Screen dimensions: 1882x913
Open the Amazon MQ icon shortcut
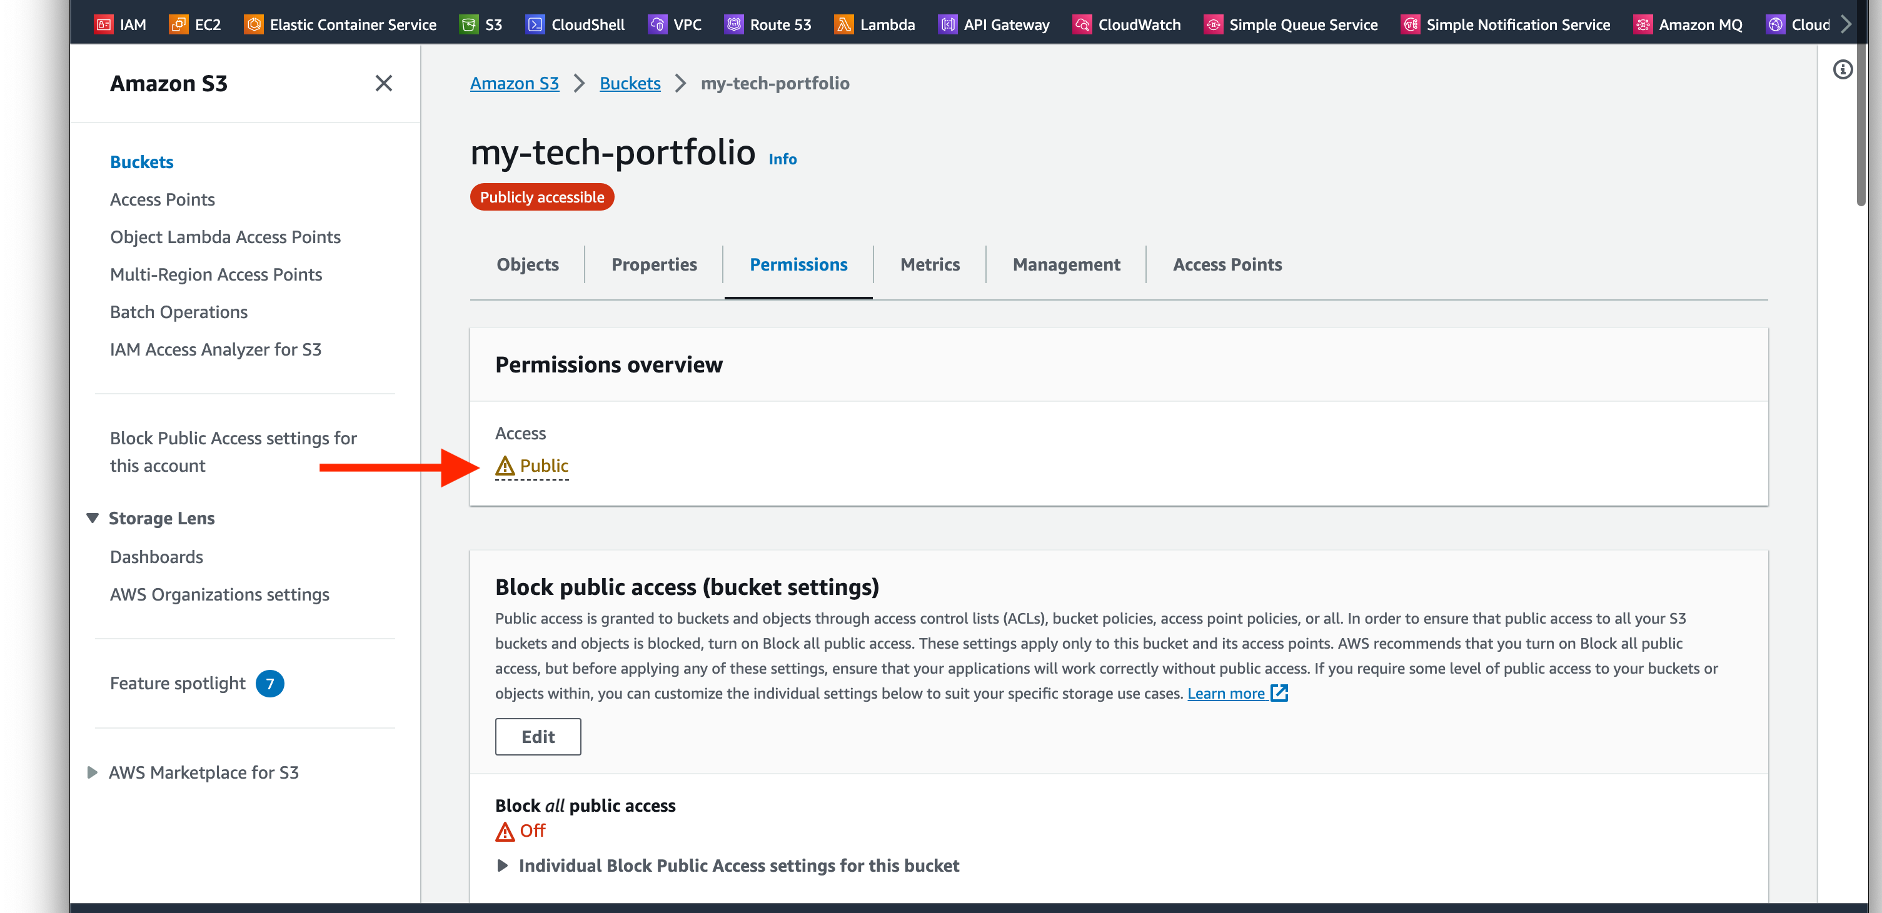pos(1643,24)
